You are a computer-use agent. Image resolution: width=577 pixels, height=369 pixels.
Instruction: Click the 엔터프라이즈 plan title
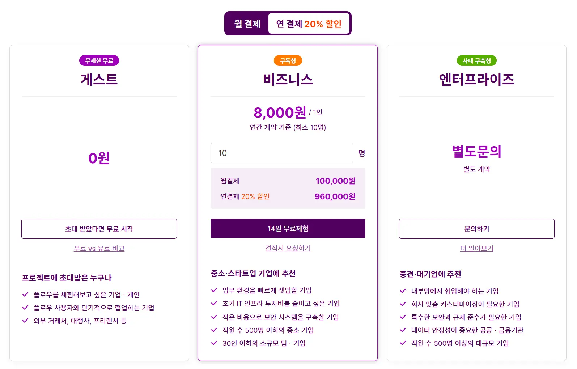click(476, 80)
